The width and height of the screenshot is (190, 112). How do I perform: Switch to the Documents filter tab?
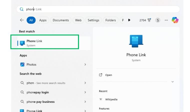61,20
